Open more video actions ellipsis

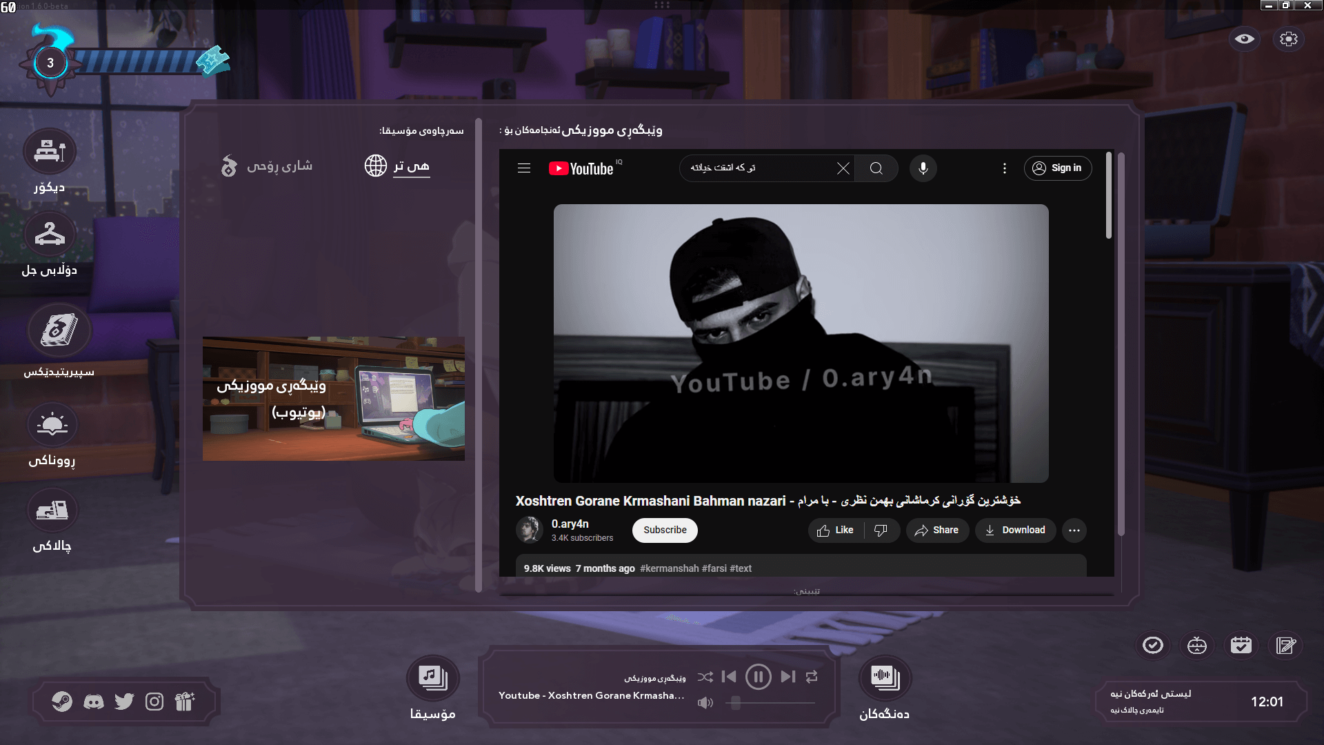point(1074,530)
